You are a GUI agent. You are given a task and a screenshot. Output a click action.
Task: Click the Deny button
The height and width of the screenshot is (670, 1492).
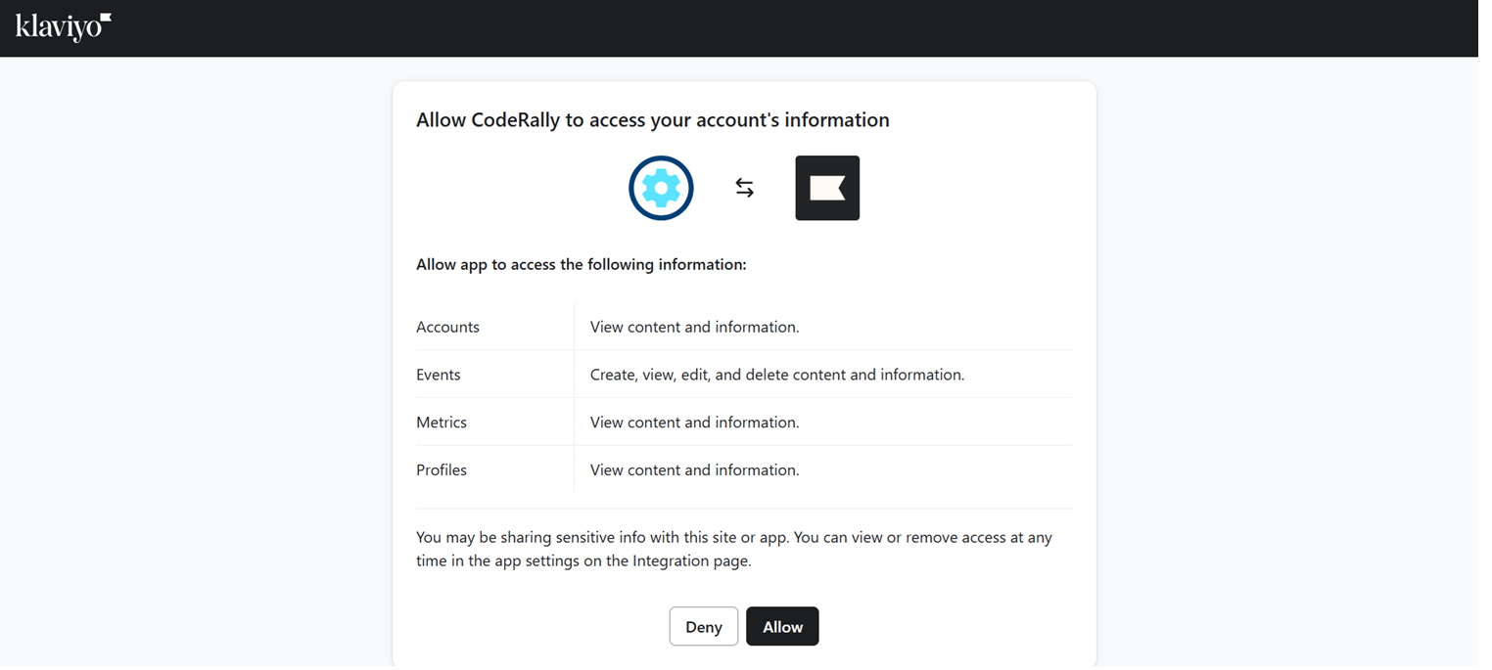tap(704, 626)
